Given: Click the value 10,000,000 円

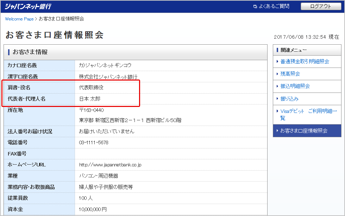Looking at the screenshot, I should point(93,209).
